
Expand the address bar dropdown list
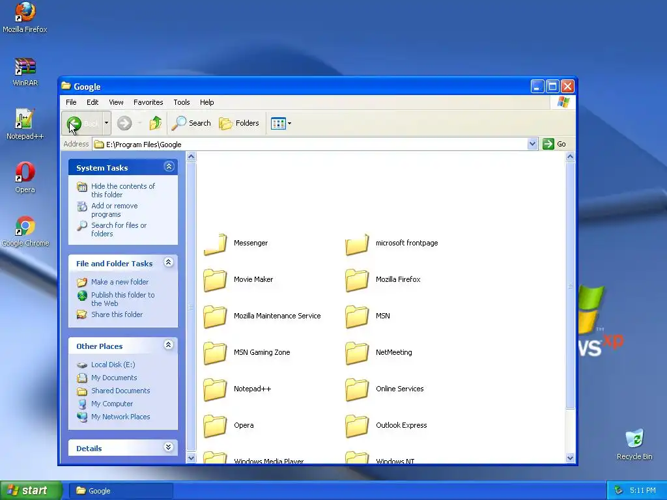532,144
